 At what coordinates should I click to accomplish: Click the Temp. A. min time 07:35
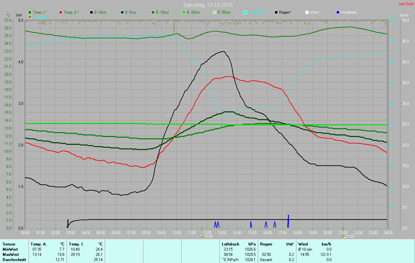pos(37,249)
